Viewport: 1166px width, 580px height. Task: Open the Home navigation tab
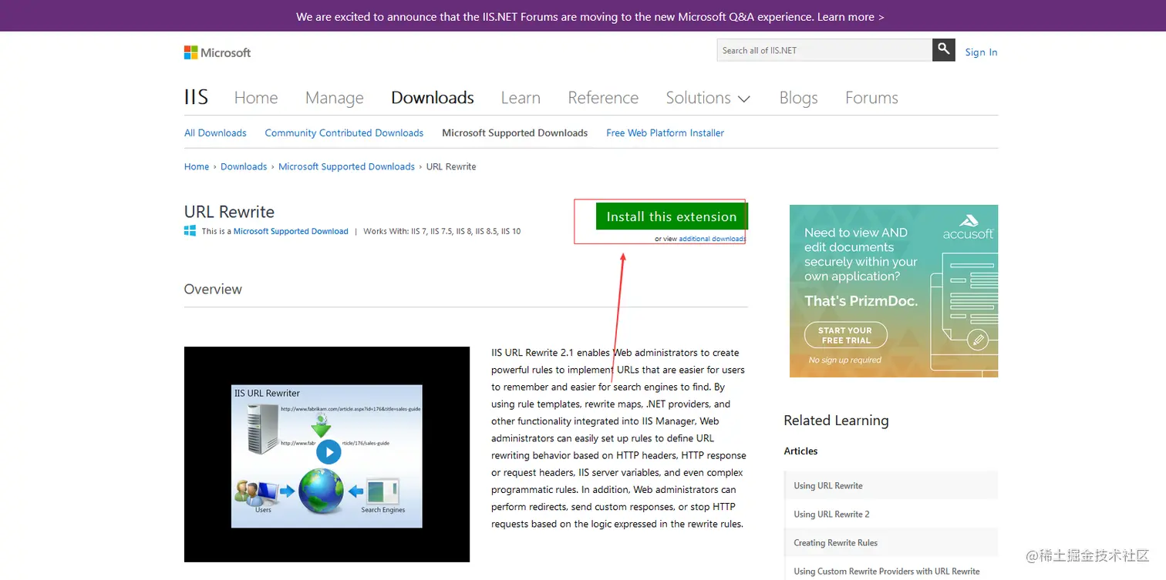tap(256, 98)
